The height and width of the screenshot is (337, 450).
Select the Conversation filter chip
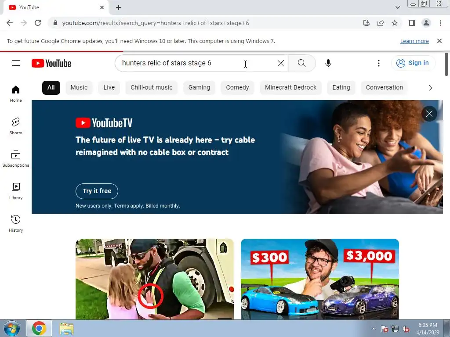coord(384,88)
